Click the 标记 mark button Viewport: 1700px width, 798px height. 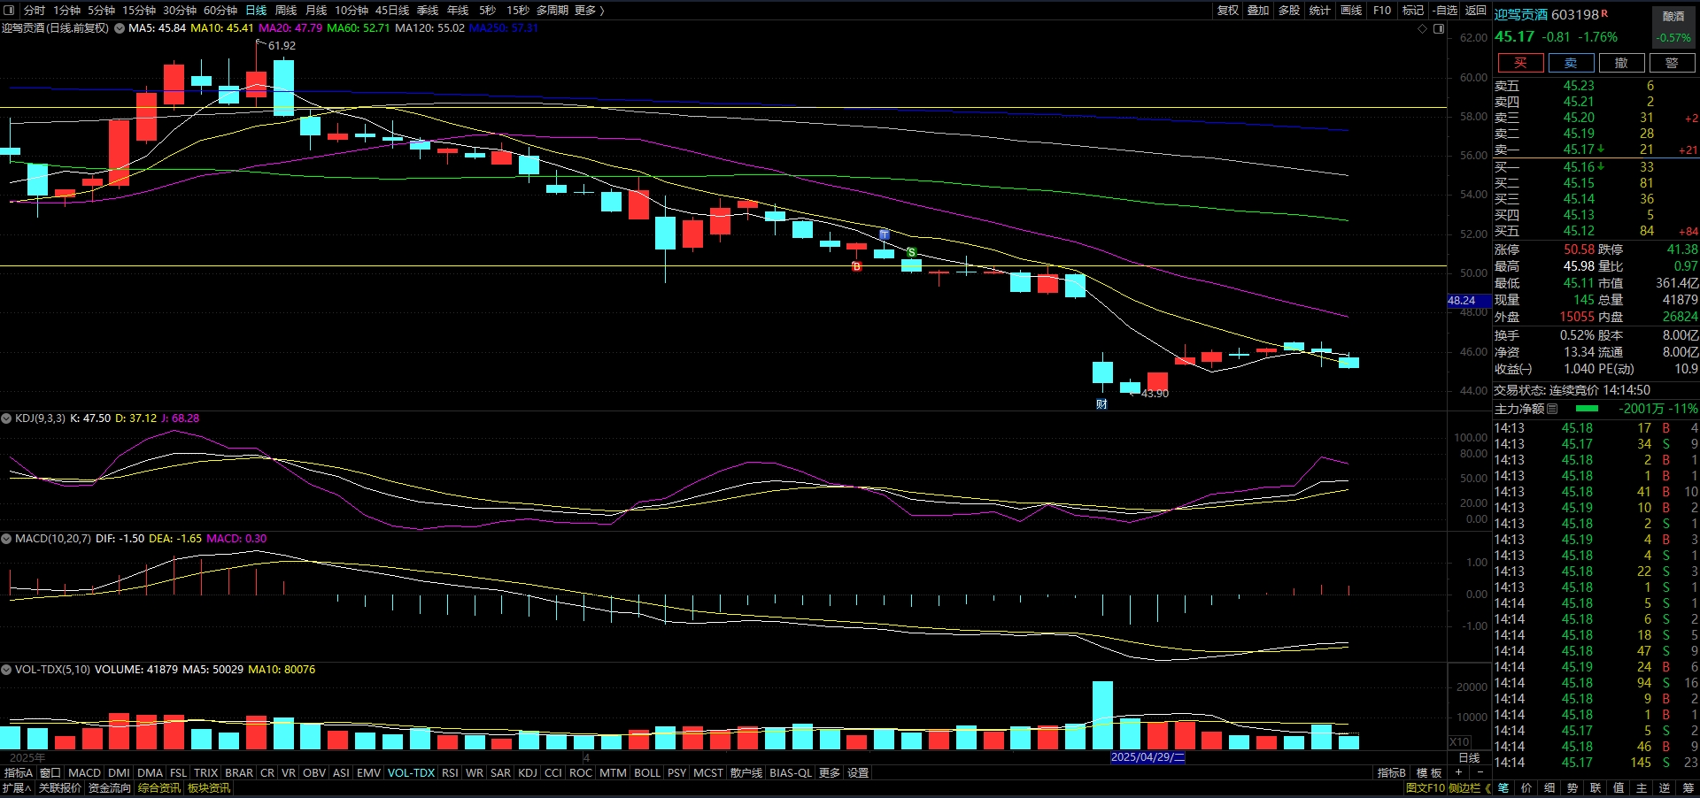pos(1413,10)
